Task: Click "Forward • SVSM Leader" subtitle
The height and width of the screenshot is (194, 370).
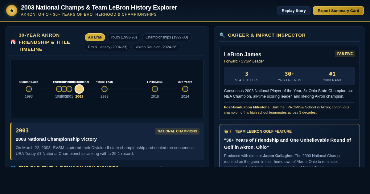Action: click(x=244, y=61)
